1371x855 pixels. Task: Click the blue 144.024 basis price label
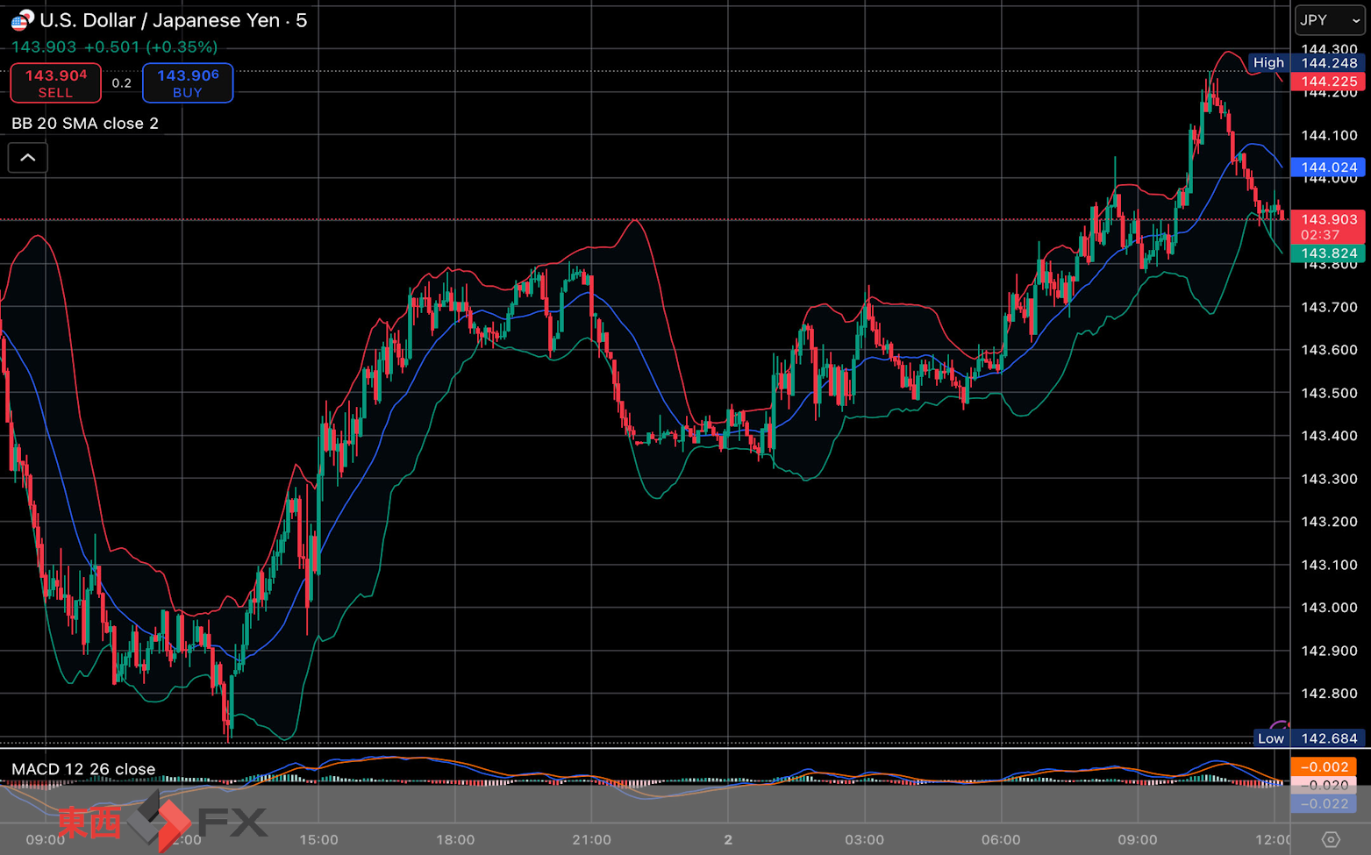[1328, 167]
